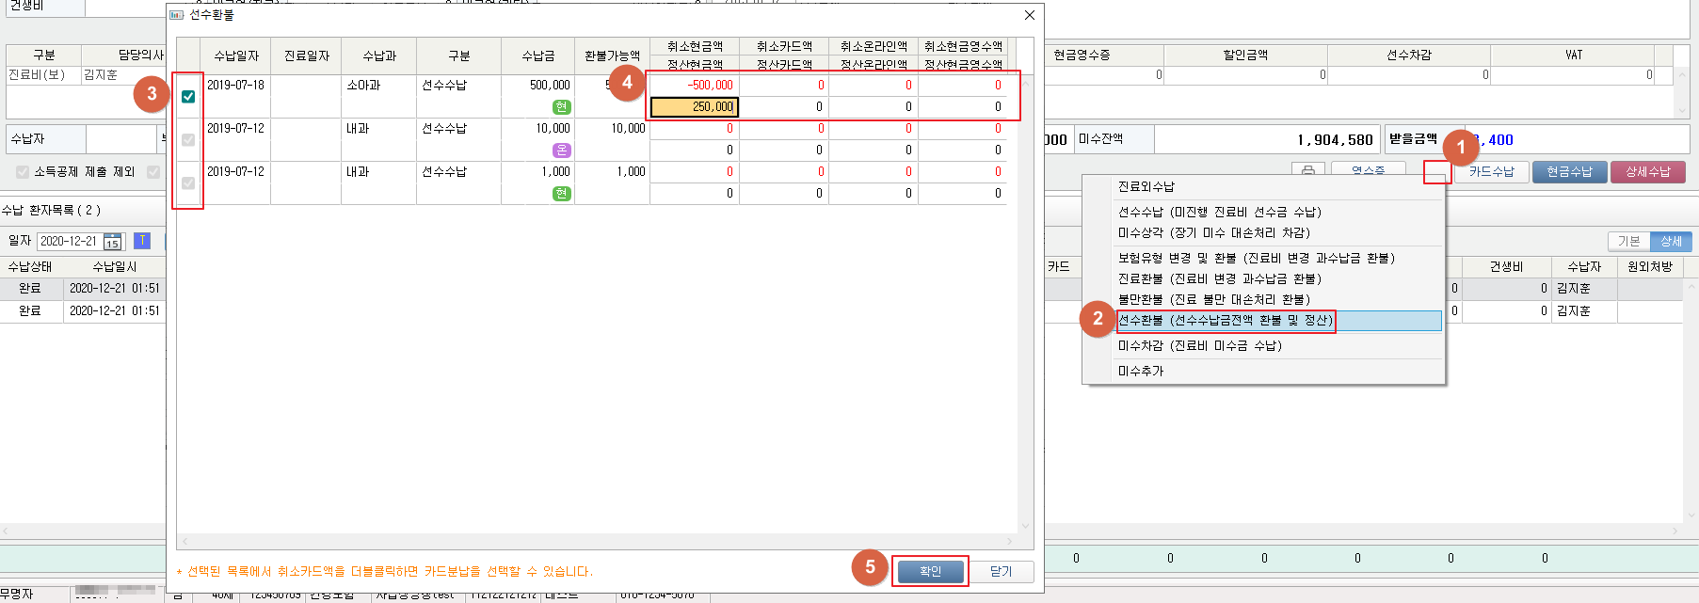Choose 미수차감 (진료비 미수금 수납) from menu
The image size is (1699, 603).
(1199, 346)
